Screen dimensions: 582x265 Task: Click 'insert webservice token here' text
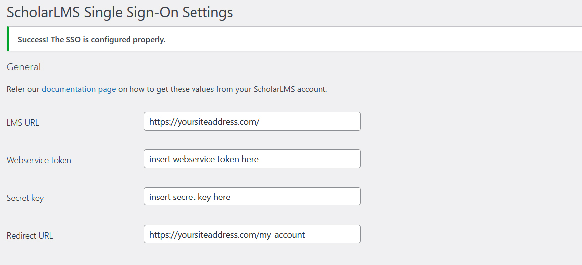pos(203,159)
